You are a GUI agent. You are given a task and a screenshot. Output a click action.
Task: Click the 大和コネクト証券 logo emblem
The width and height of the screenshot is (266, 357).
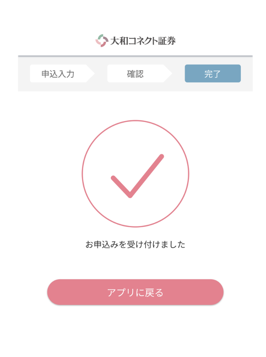(102, 40)
